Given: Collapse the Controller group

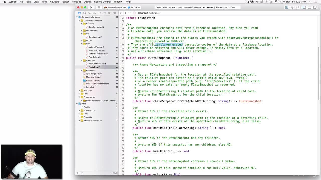Looking at the screenshot, I should click(82, 60).
